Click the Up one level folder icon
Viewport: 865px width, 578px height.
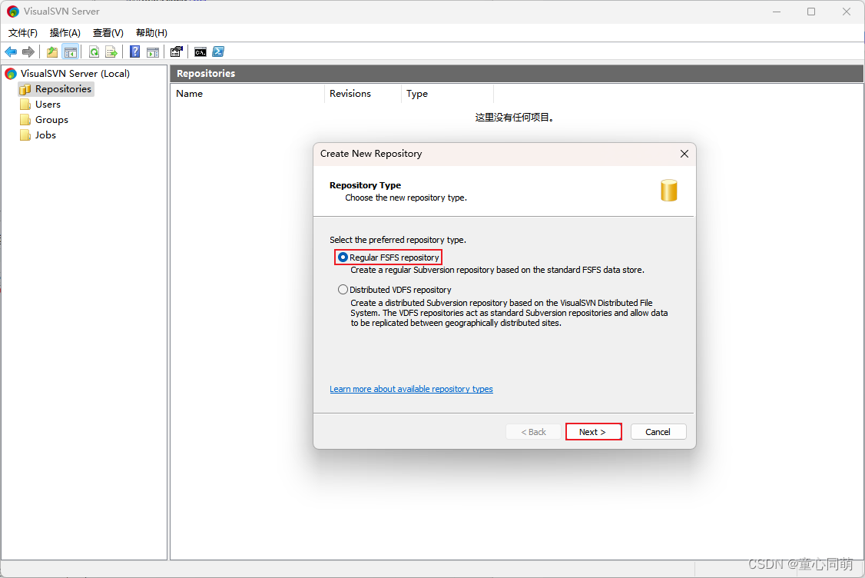click(52, 52)
